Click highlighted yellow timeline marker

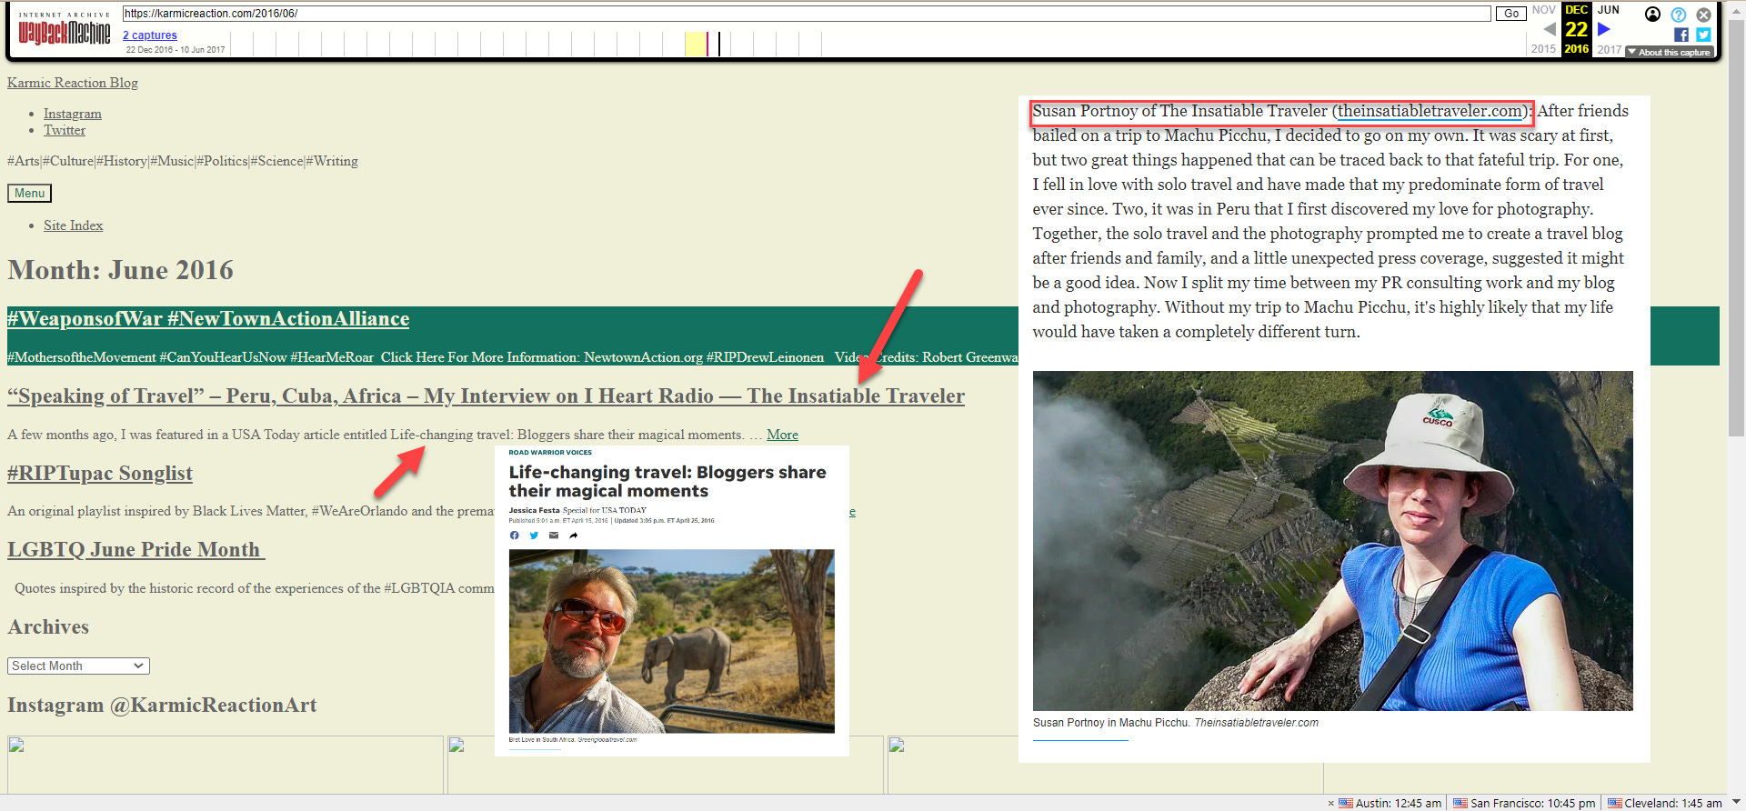[696, 44]
